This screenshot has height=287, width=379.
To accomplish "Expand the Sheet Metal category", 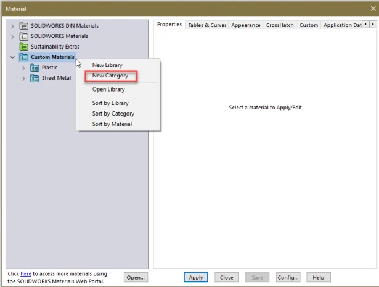I will pos(23,78).
